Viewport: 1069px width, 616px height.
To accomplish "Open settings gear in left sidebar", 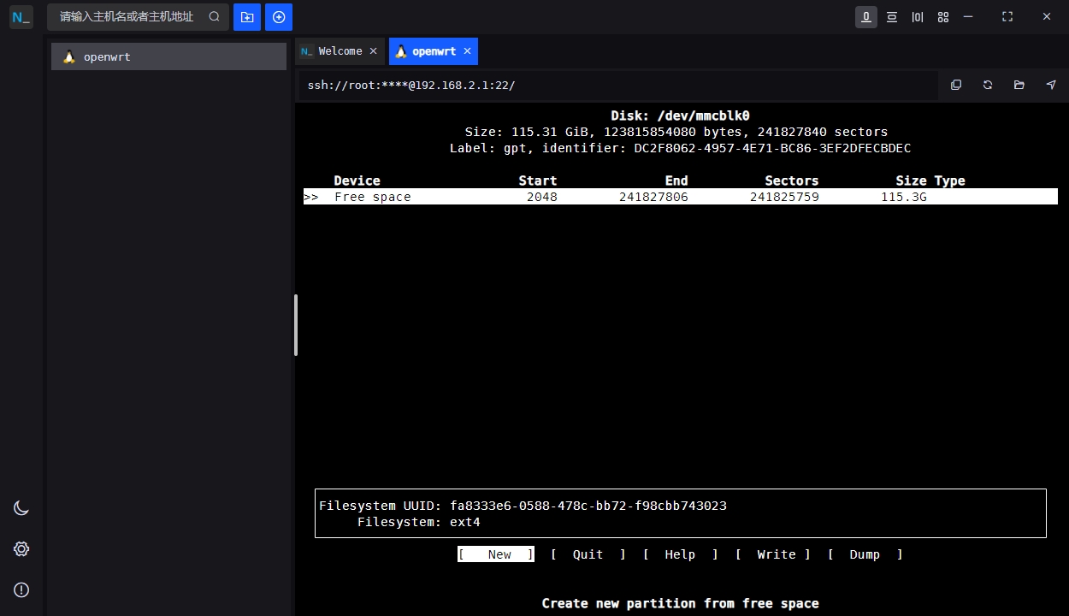I will pyautogui.click(x=21, y=549).
